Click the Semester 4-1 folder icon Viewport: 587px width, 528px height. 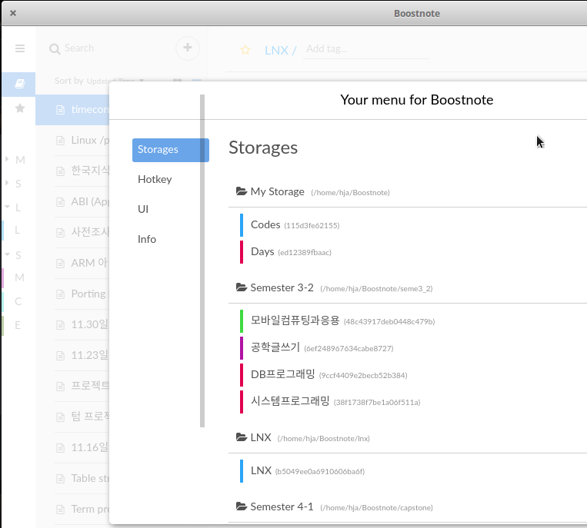point(242,506)
